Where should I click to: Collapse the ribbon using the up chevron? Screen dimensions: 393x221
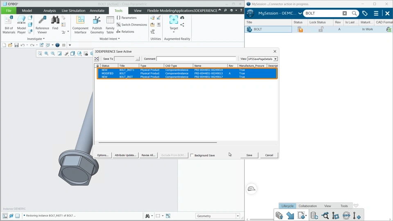(x=220, y=10)
